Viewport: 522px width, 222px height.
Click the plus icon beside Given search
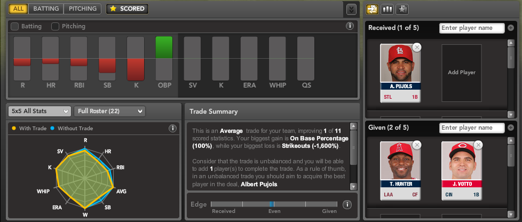click(511, 128)
